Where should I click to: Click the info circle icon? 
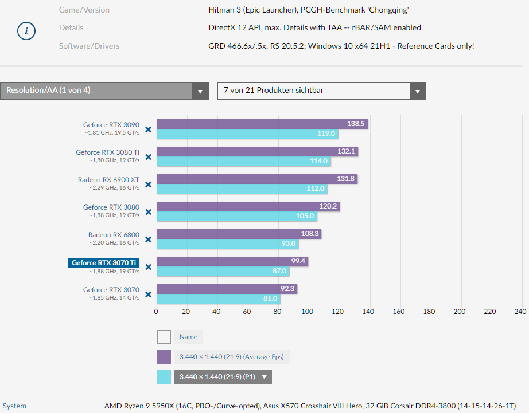tap(26, 31)
